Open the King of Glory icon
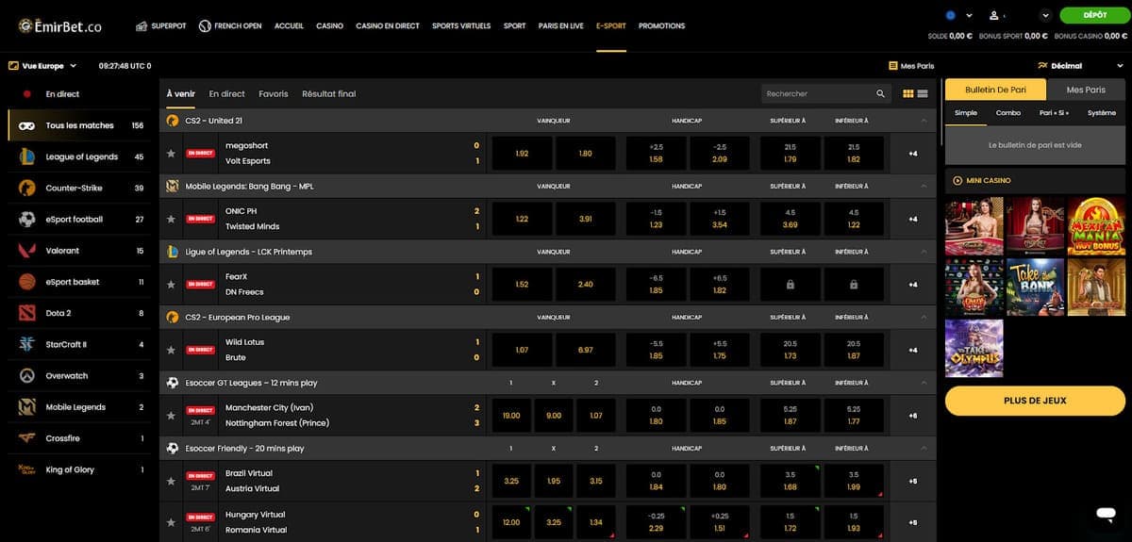 (x=27, y=469)
